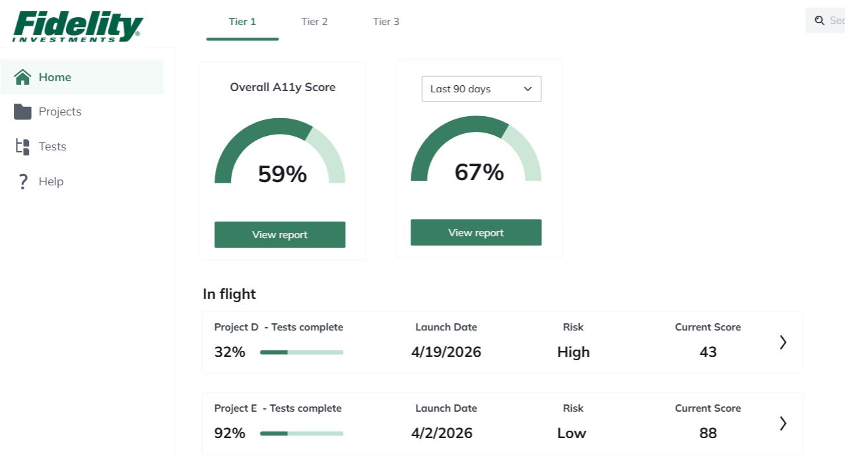Open Home in the sidebar
This screenshot has height=475, width=845.
[x=82, y=77]
